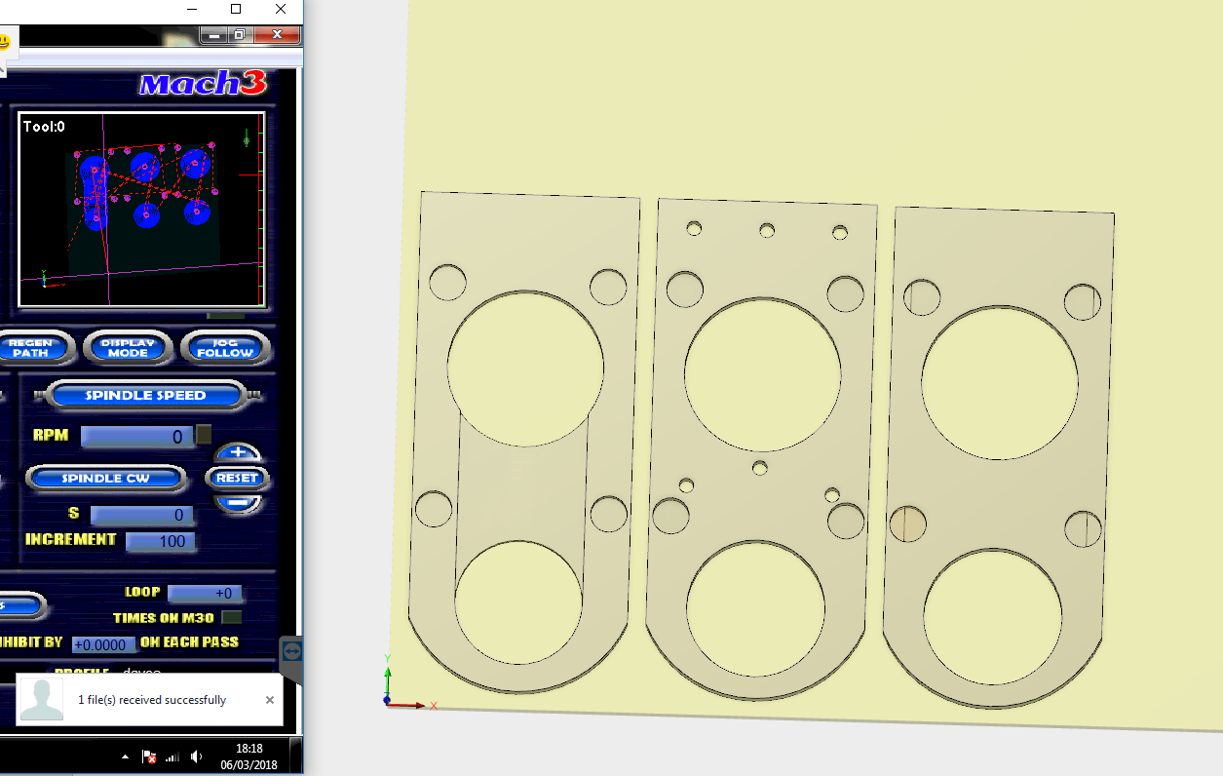The image size is (1223, 776).
Task: Toggle the Times on M30 indicator
Action: 232,617
